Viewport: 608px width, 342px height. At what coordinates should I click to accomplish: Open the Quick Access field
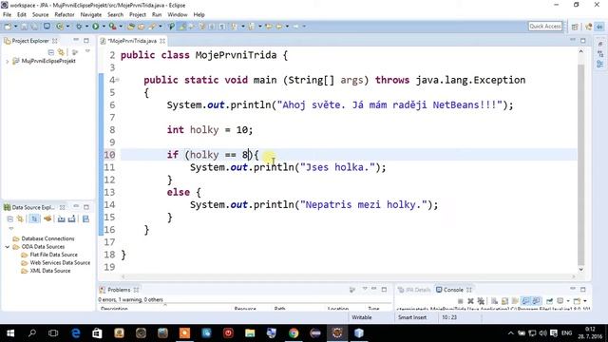click(545, 26)
